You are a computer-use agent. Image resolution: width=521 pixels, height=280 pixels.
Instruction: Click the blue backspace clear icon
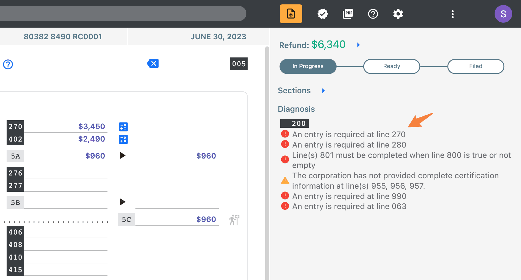click(x=153, y=63)
